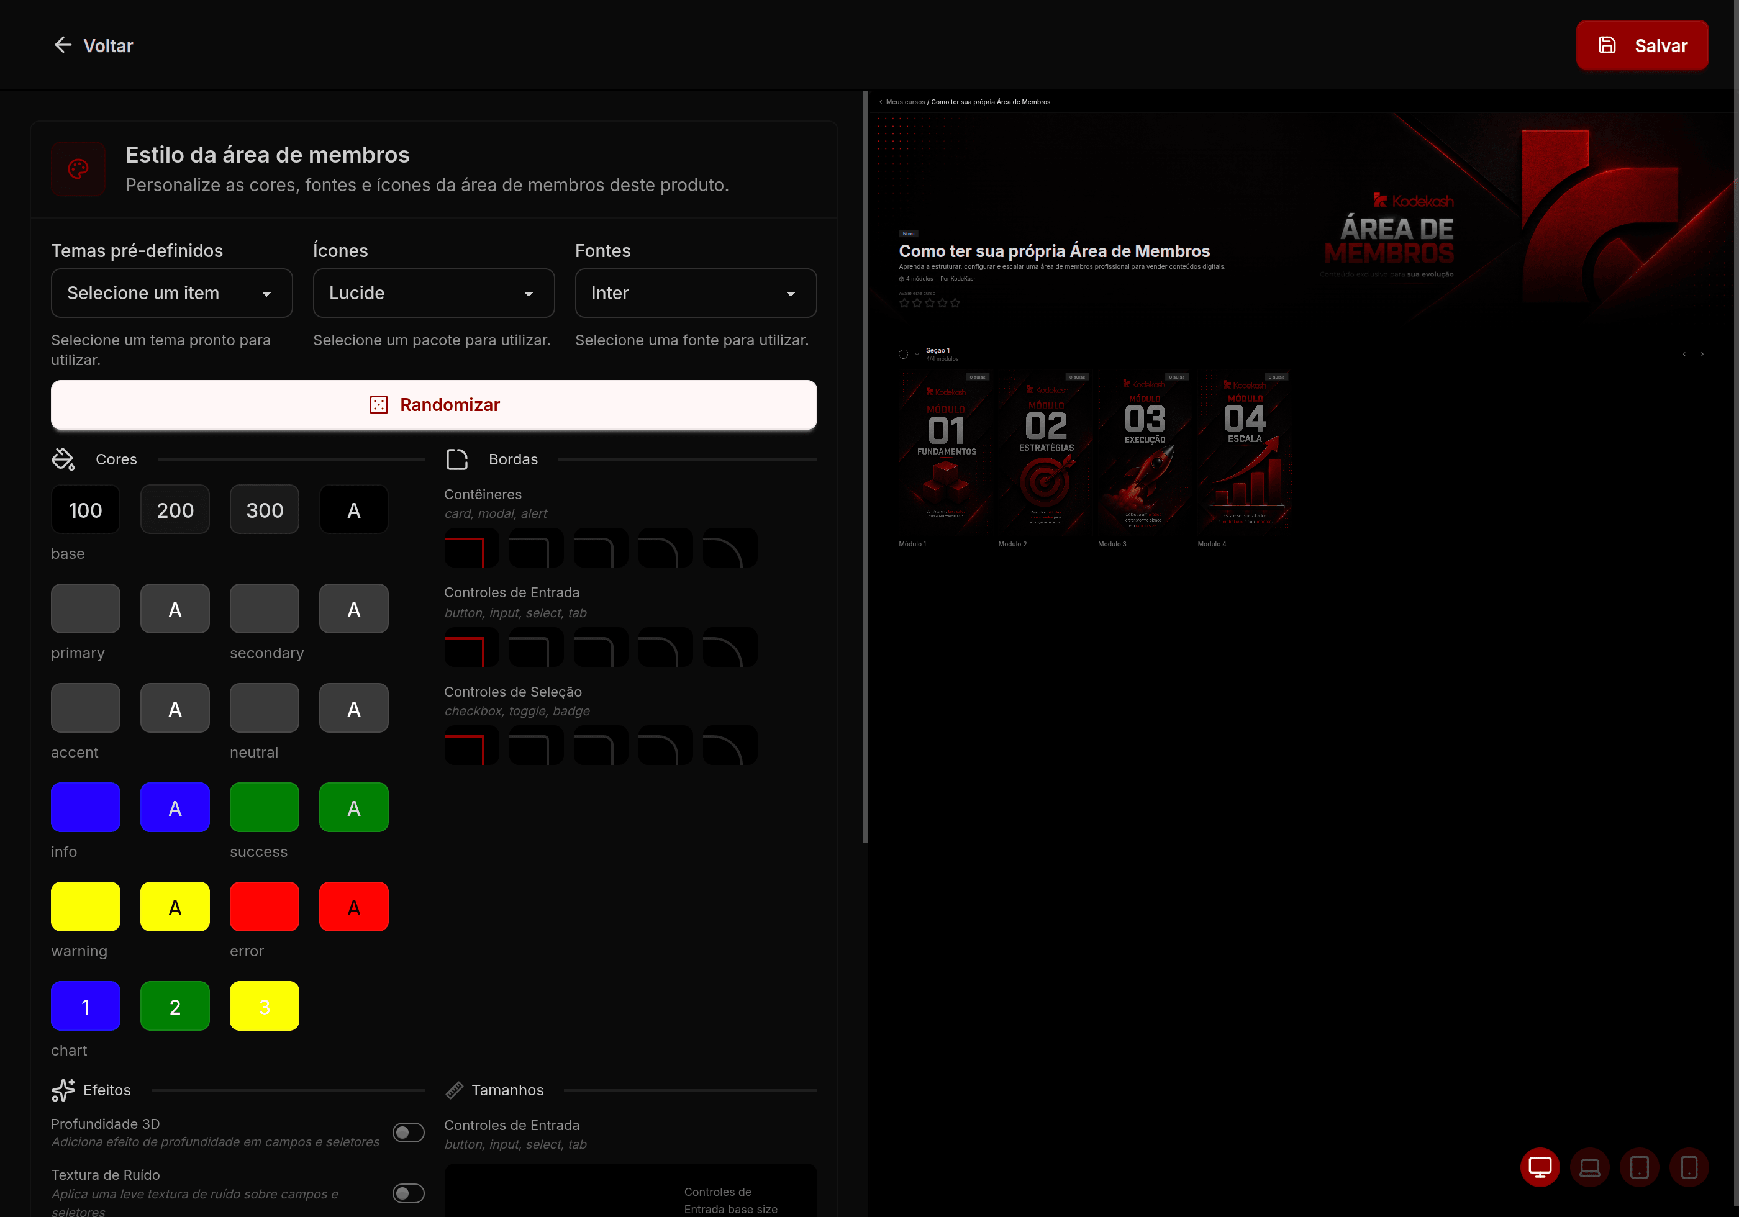The width and height of the screenshot is (1739, 1217).
Task: Select the square corner option for Contêineres
Action: click(471, 548)
